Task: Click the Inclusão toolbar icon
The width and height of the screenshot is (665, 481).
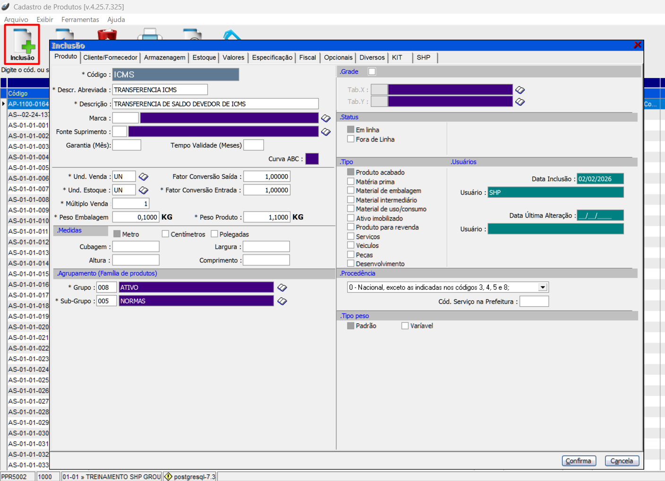Action: (x=22, y=44)
